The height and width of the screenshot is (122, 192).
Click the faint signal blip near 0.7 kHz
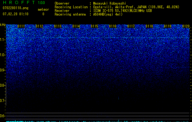[118, 98]
